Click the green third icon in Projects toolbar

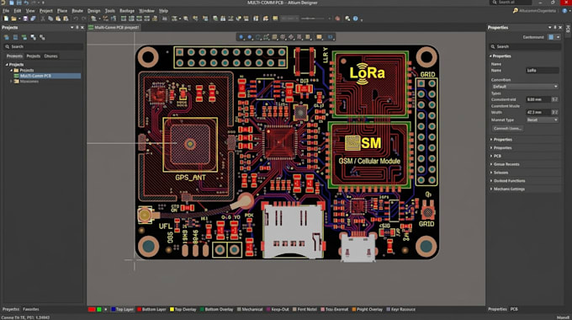coord(24,37)
